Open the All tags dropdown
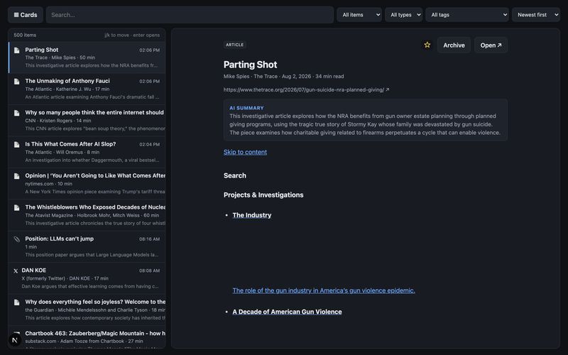The width and height of the screenshot is (568, 355). [467, 15]
